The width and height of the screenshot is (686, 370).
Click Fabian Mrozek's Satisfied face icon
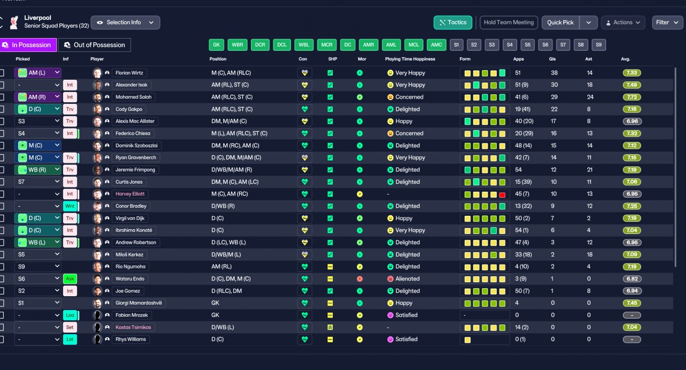[390, 315]
